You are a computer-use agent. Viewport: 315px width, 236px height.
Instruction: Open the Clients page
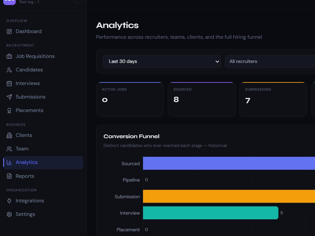click(43, 135)
